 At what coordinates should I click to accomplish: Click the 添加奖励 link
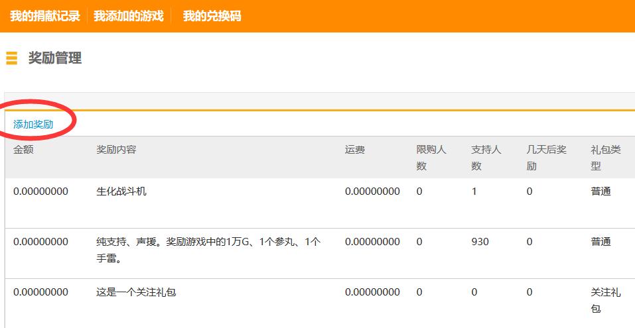pyautogui.click(x=33, y=124)
